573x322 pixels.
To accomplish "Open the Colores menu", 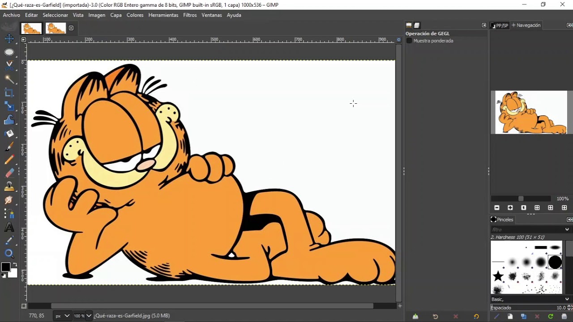I will [x=135, y=15].
